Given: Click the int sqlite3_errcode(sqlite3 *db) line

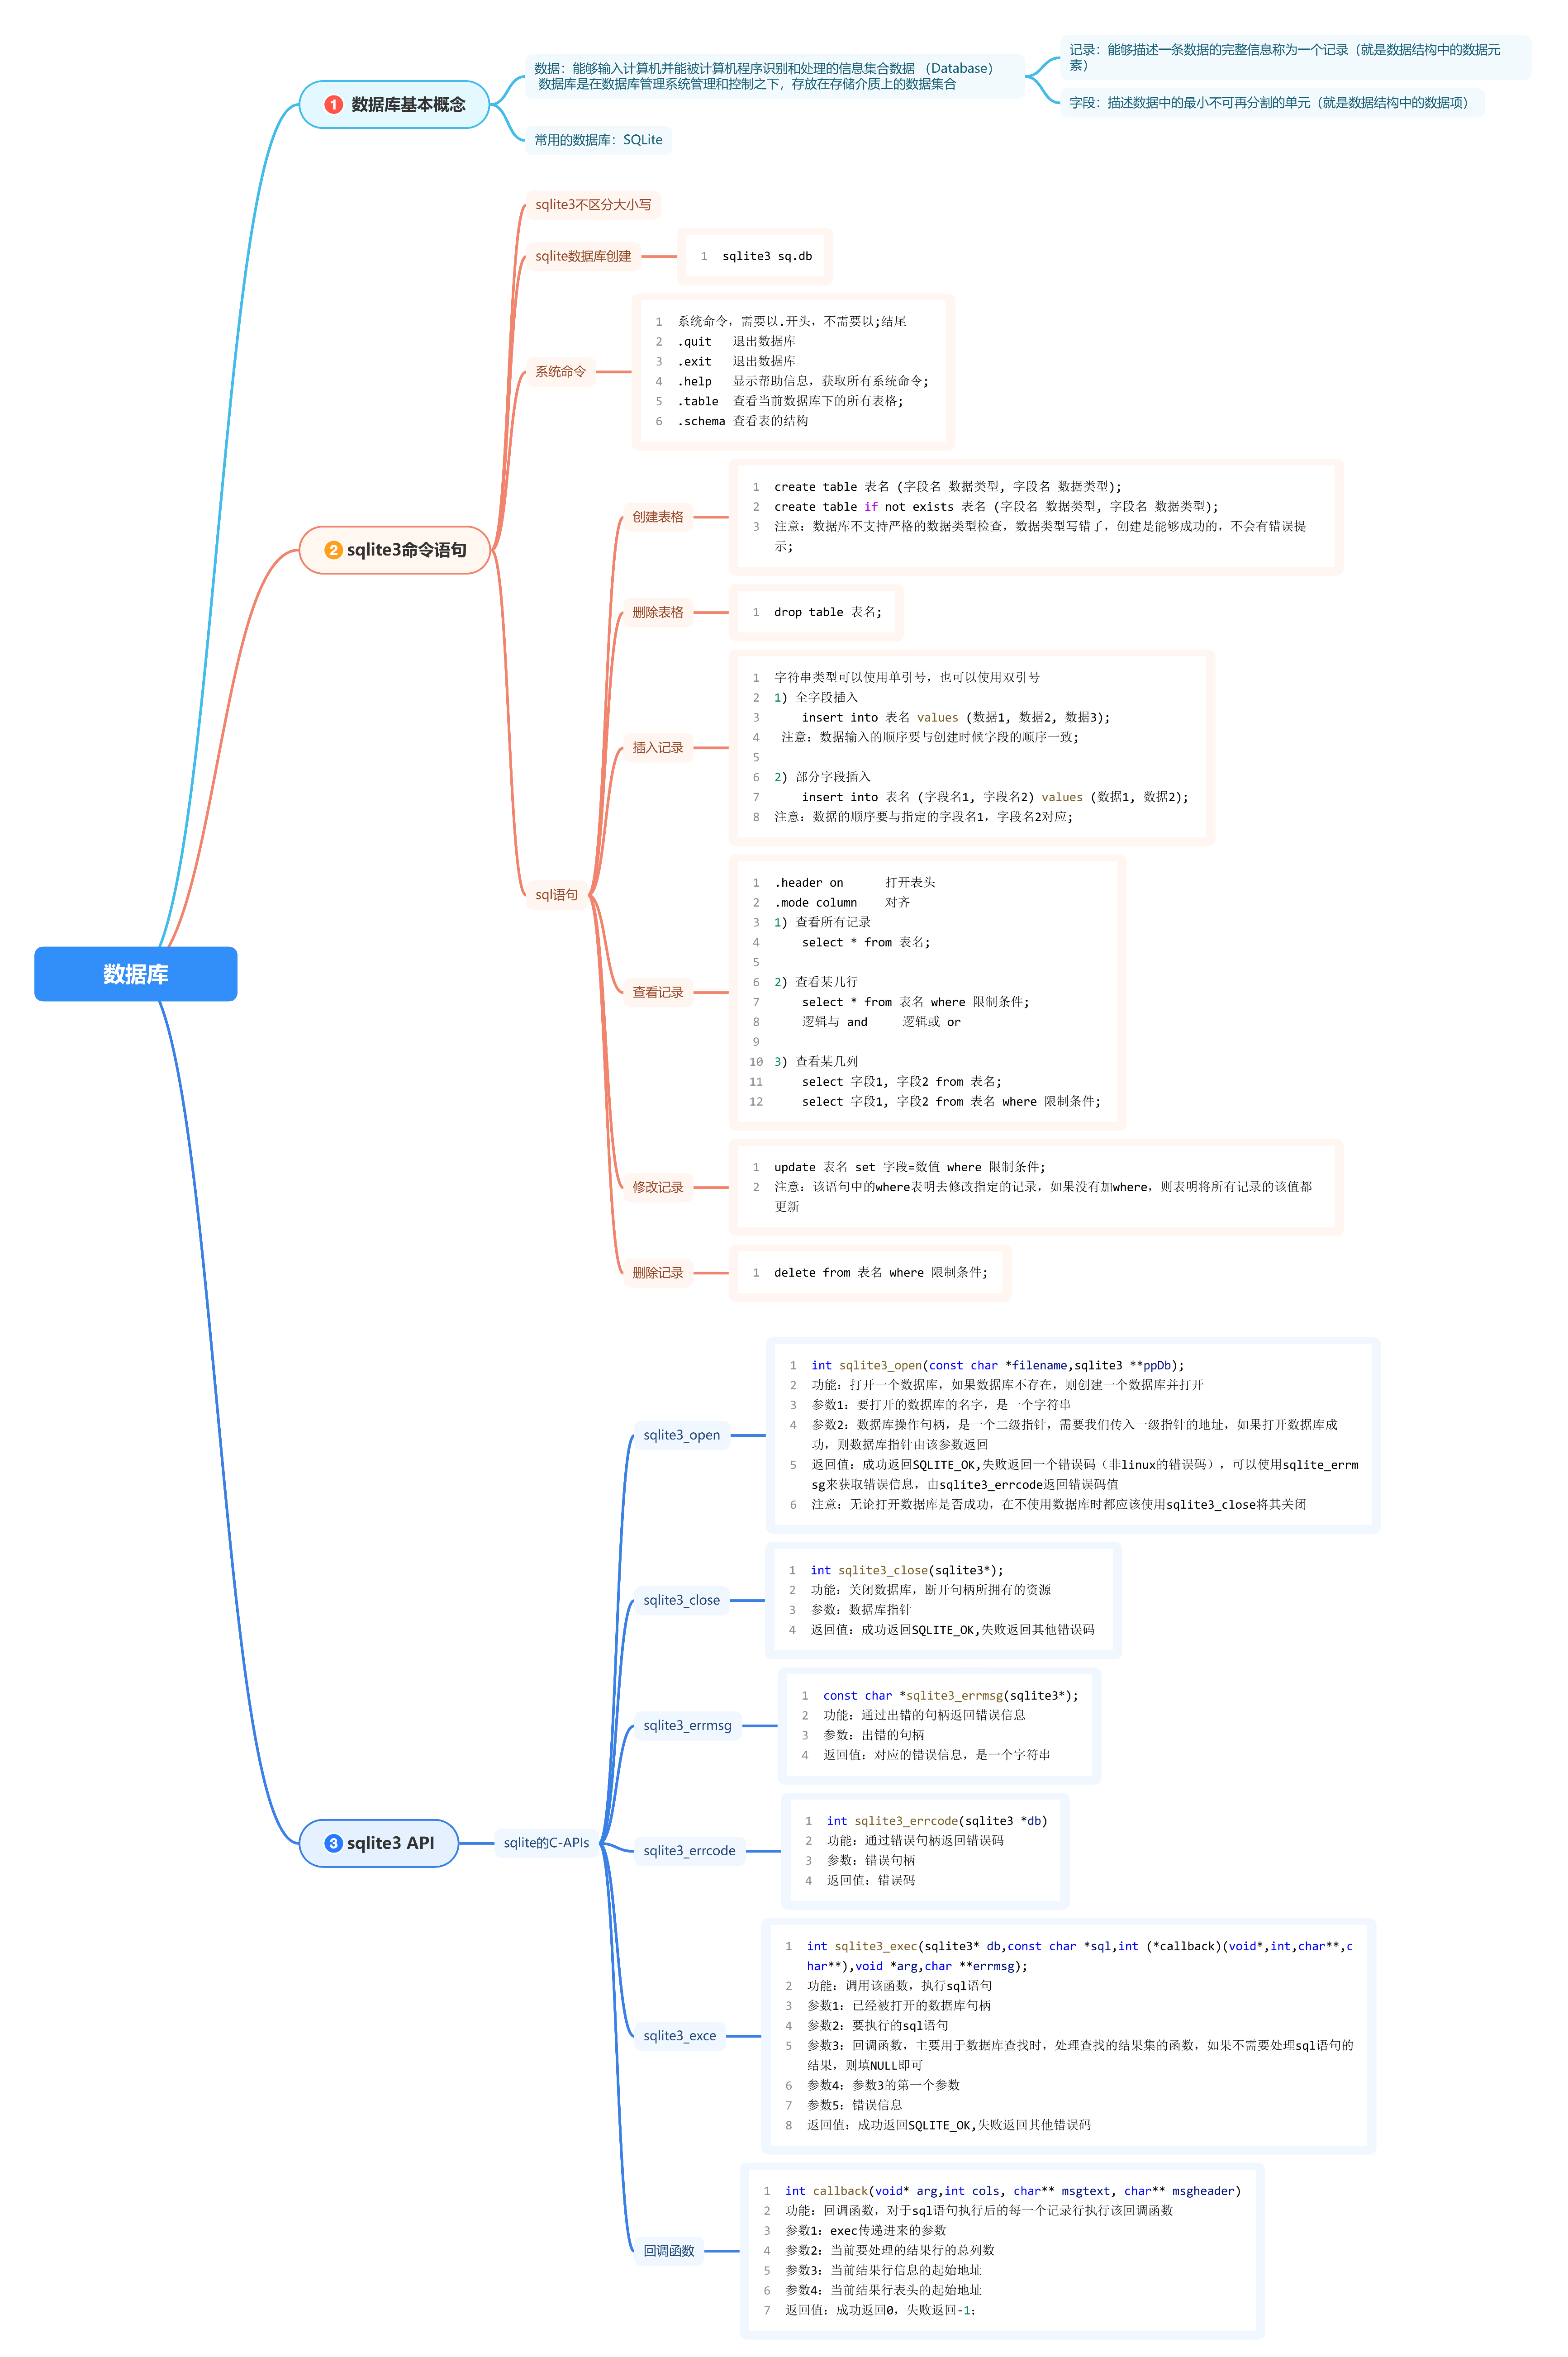Looking at the screenshot, I should tap(936, 1821).
